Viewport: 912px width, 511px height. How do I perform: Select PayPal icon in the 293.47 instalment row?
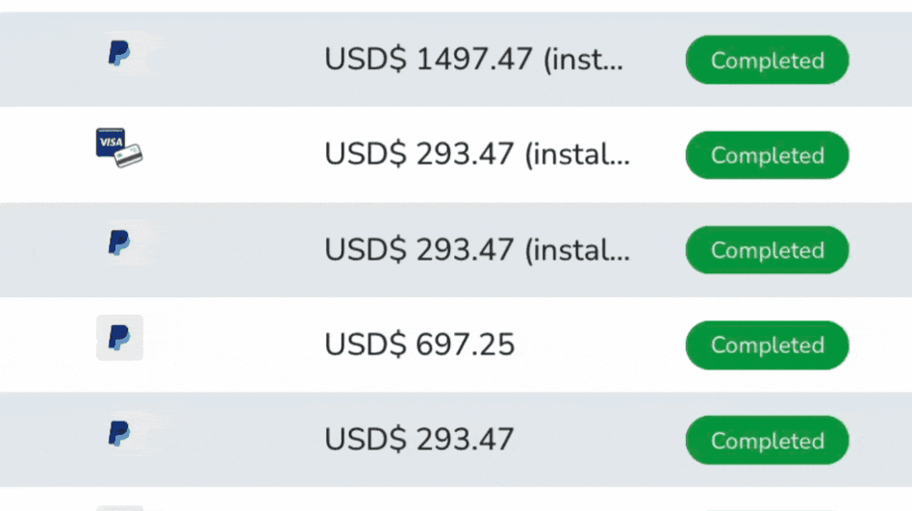pos(119,243)
